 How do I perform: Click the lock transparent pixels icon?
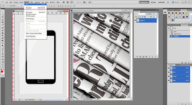click(x=139, y=17)
